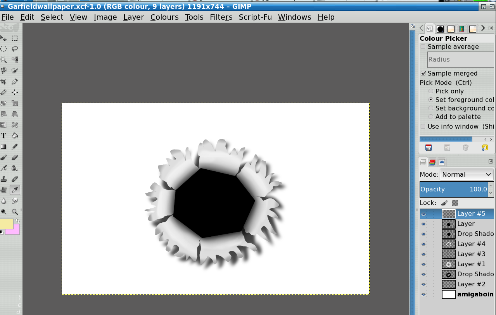Pick the Bucket Fill tool
496x315 pixels.
15,136
